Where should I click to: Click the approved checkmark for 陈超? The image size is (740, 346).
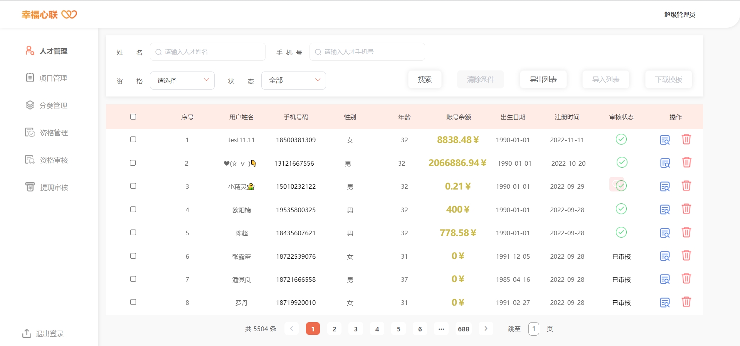click(621, 232)
